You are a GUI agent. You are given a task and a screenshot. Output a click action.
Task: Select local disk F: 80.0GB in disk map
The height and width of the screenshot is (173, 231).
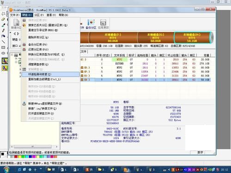click(113, 38)
